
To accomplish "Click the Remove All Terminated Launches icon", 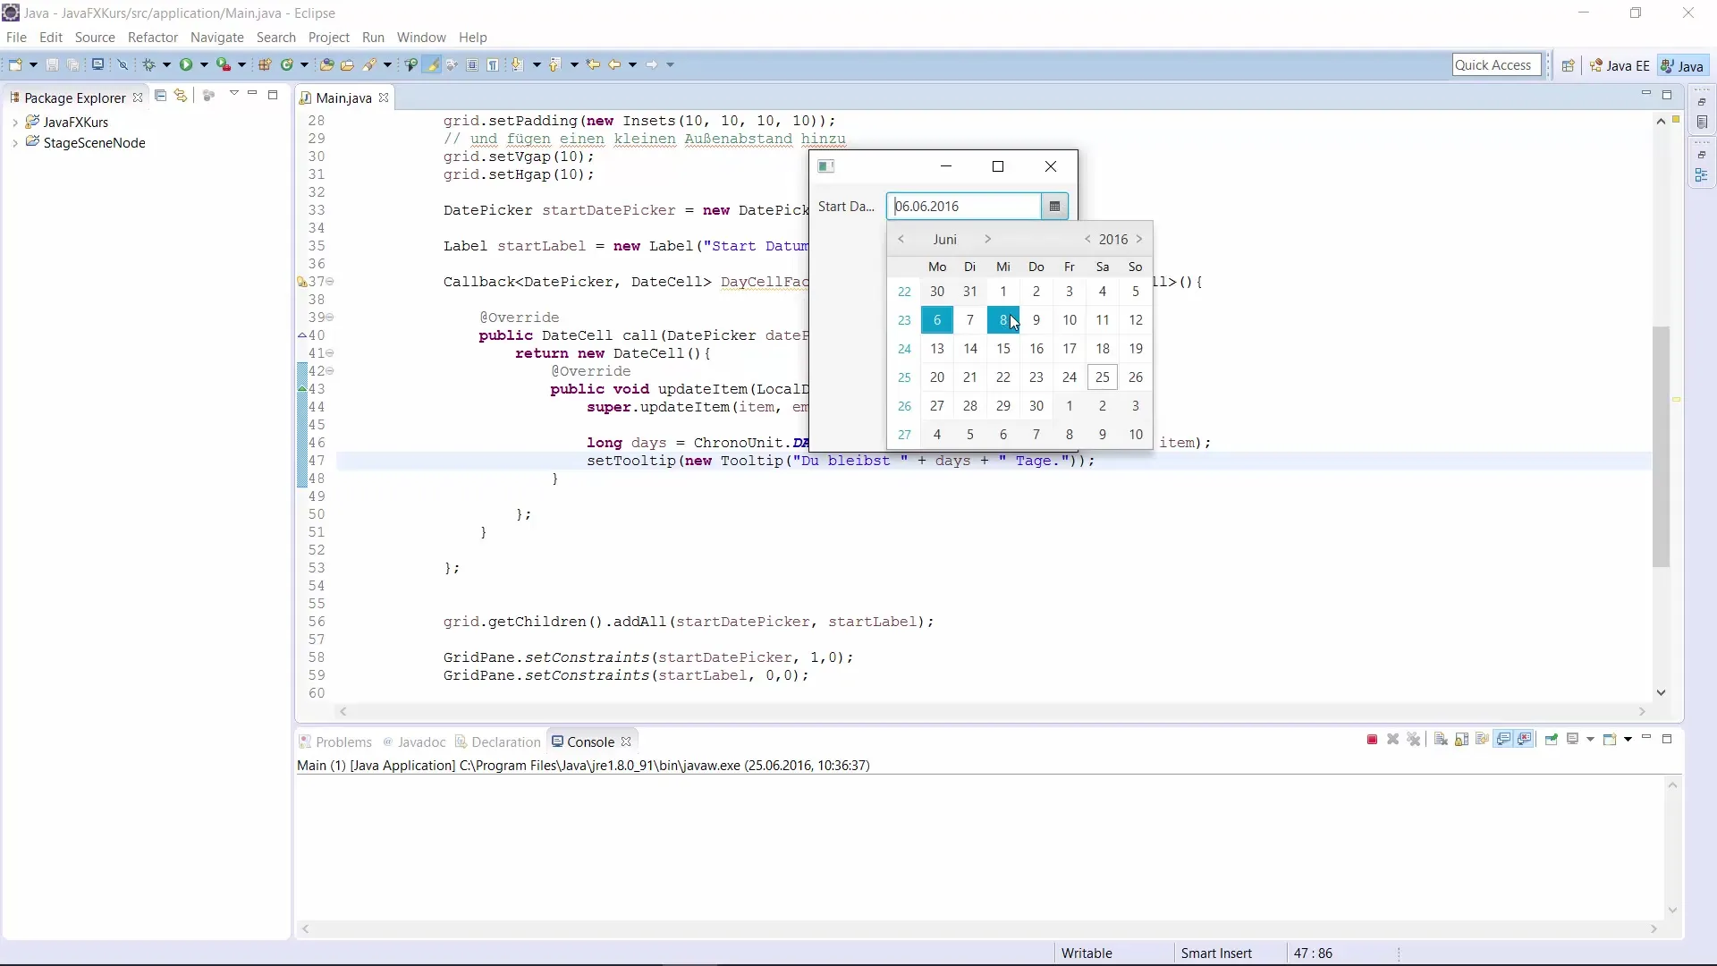I will tap(1414, 740).
